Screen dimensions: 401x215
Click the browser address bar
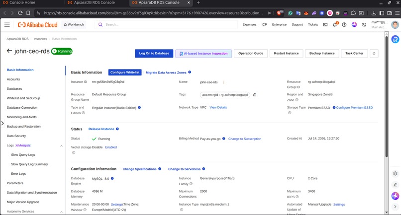(153, 13)
